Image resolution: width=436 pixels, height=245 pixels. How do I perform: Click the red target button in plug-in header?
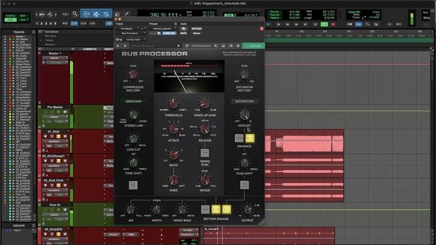[x=262, y=29]
